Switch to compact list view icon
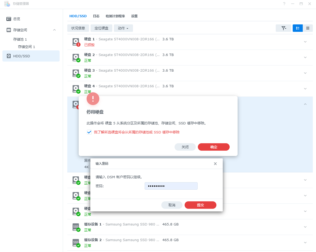Viewport: 316px width, 252px height. coord(308,28)
